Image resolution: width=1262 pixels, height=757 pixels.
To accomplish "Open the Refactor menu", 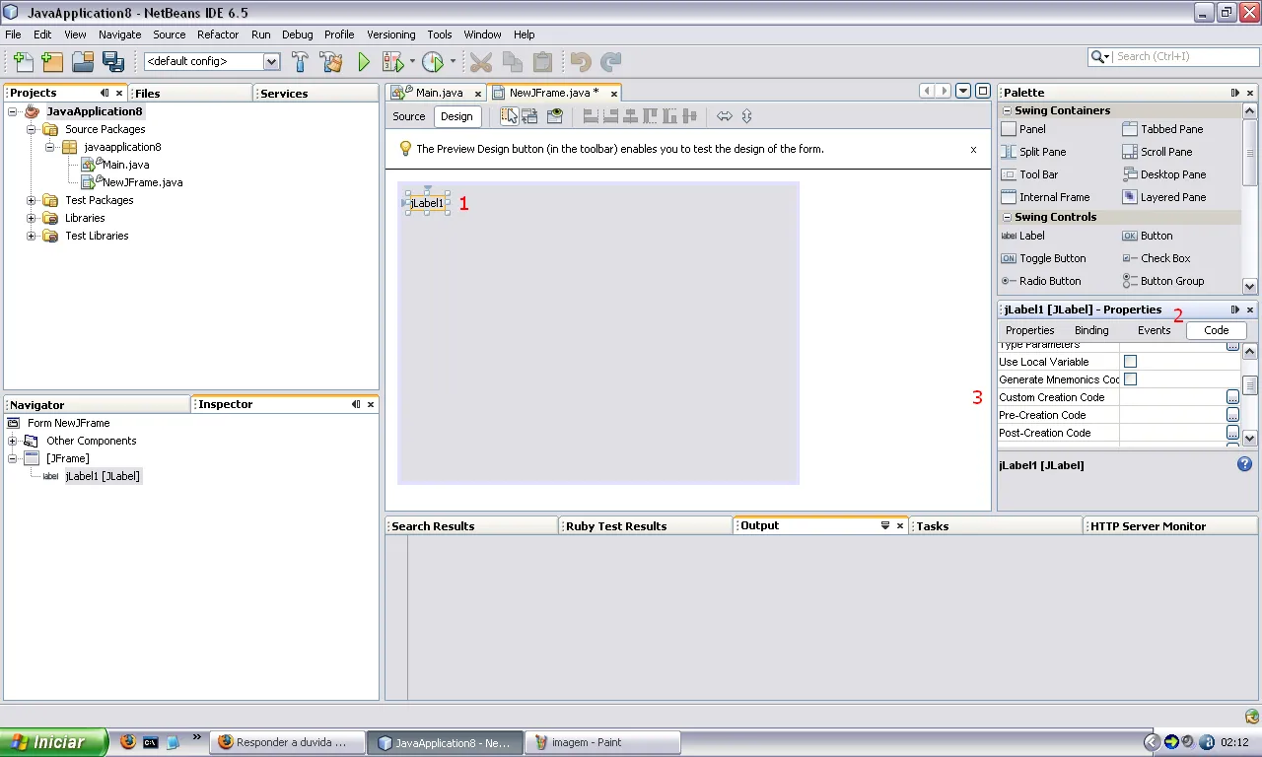I will tap(217, 34).
